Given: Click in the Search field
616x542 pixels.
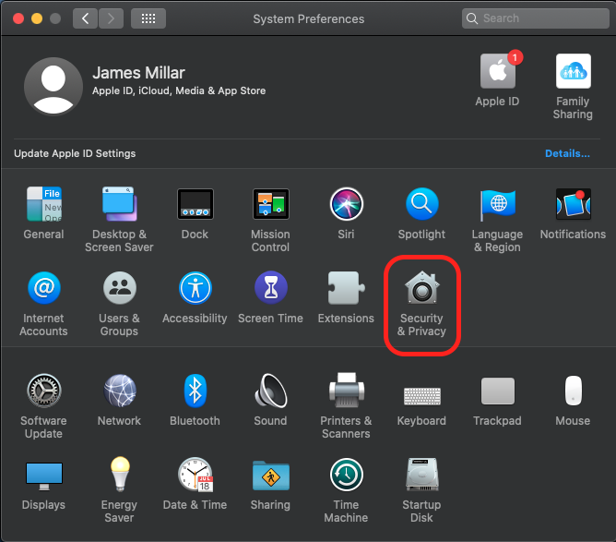Looking at the screenshot, I should 536,18.
